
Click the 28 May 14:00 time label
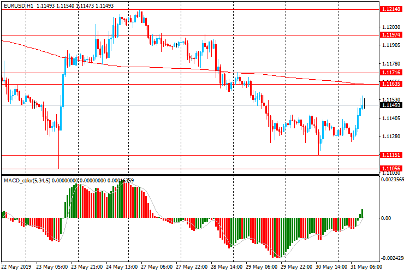[x=227, y=267]
